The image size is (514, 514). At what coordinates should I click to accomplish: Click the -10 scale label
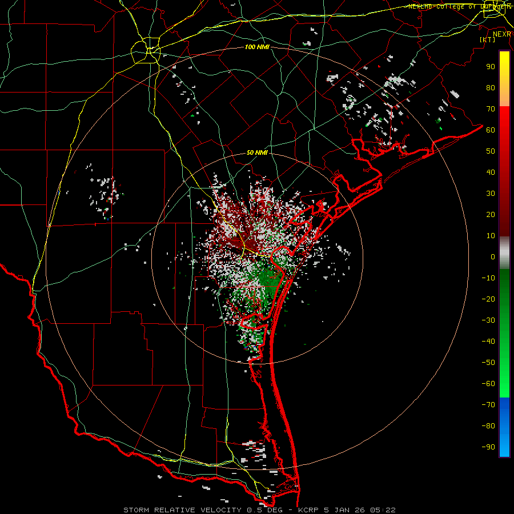(488, 278)
